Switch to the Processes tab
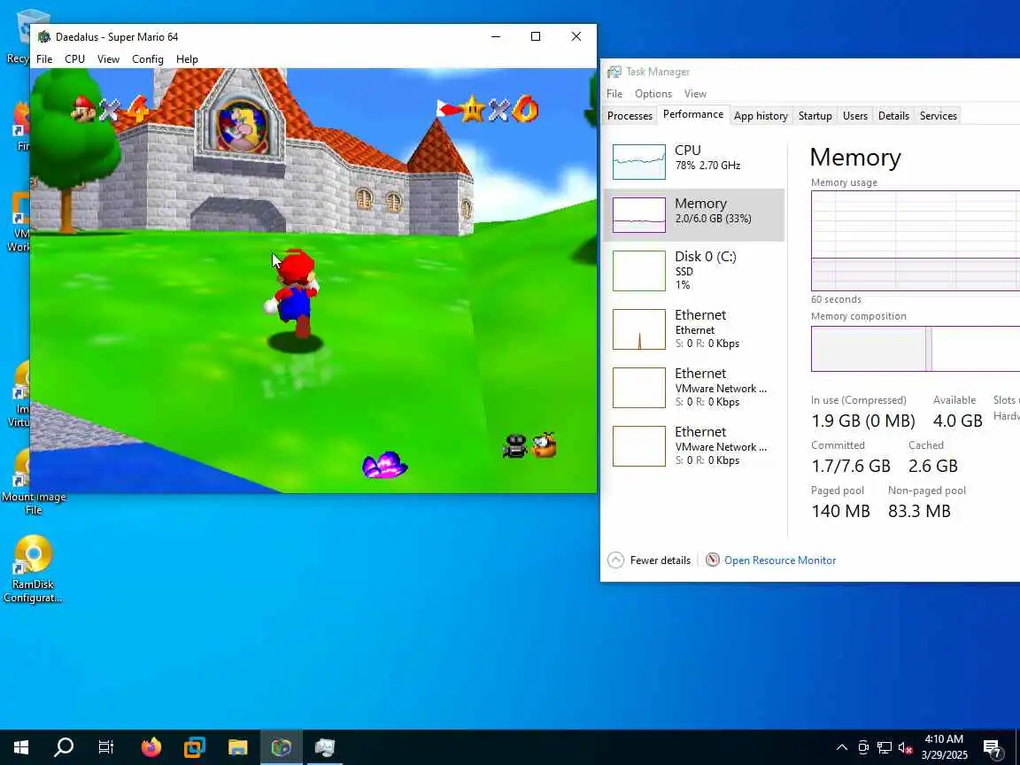This screenshot has width=1020, height=765. pos(629,116)
